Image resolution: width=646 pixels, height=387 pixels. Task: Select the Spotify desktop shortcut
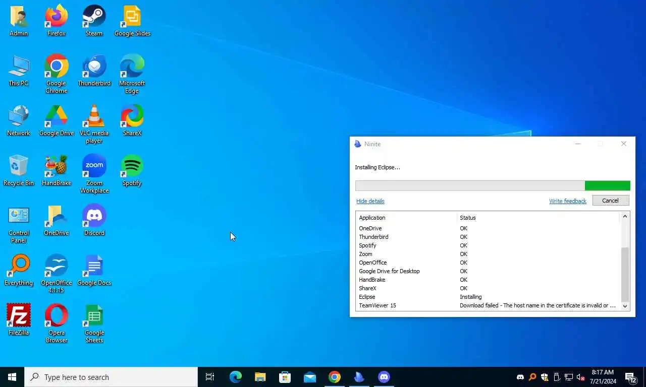tap(132, 171)
